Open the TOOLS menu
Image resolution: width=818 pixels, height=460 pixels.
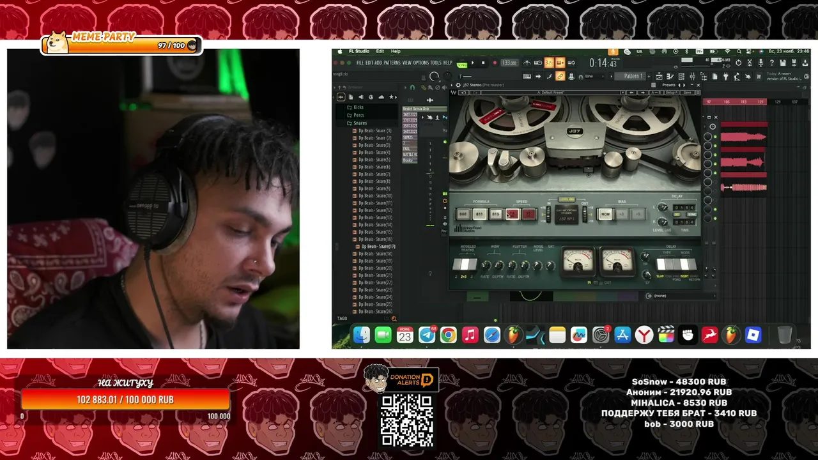pyautogui.click(x=436, y=63)
